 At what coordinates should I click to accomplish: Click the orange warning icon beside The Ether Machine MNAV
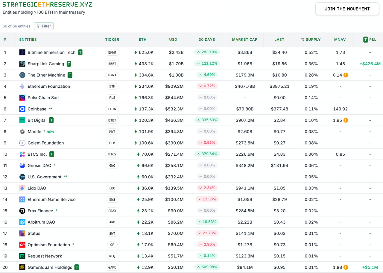pos(346,75)
